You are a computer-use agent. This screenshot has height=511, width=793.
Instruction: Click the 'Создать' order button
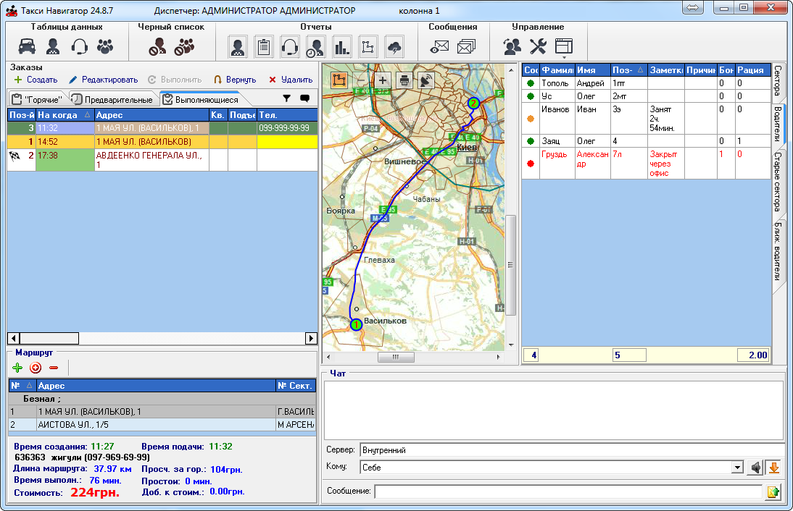coord(36,80)
